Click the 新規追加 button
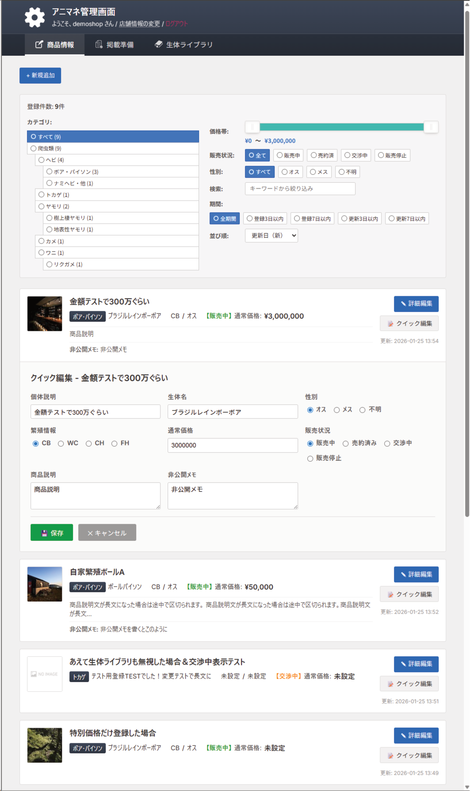The height and width of the screenshot is (791, 470). [40, 76]
